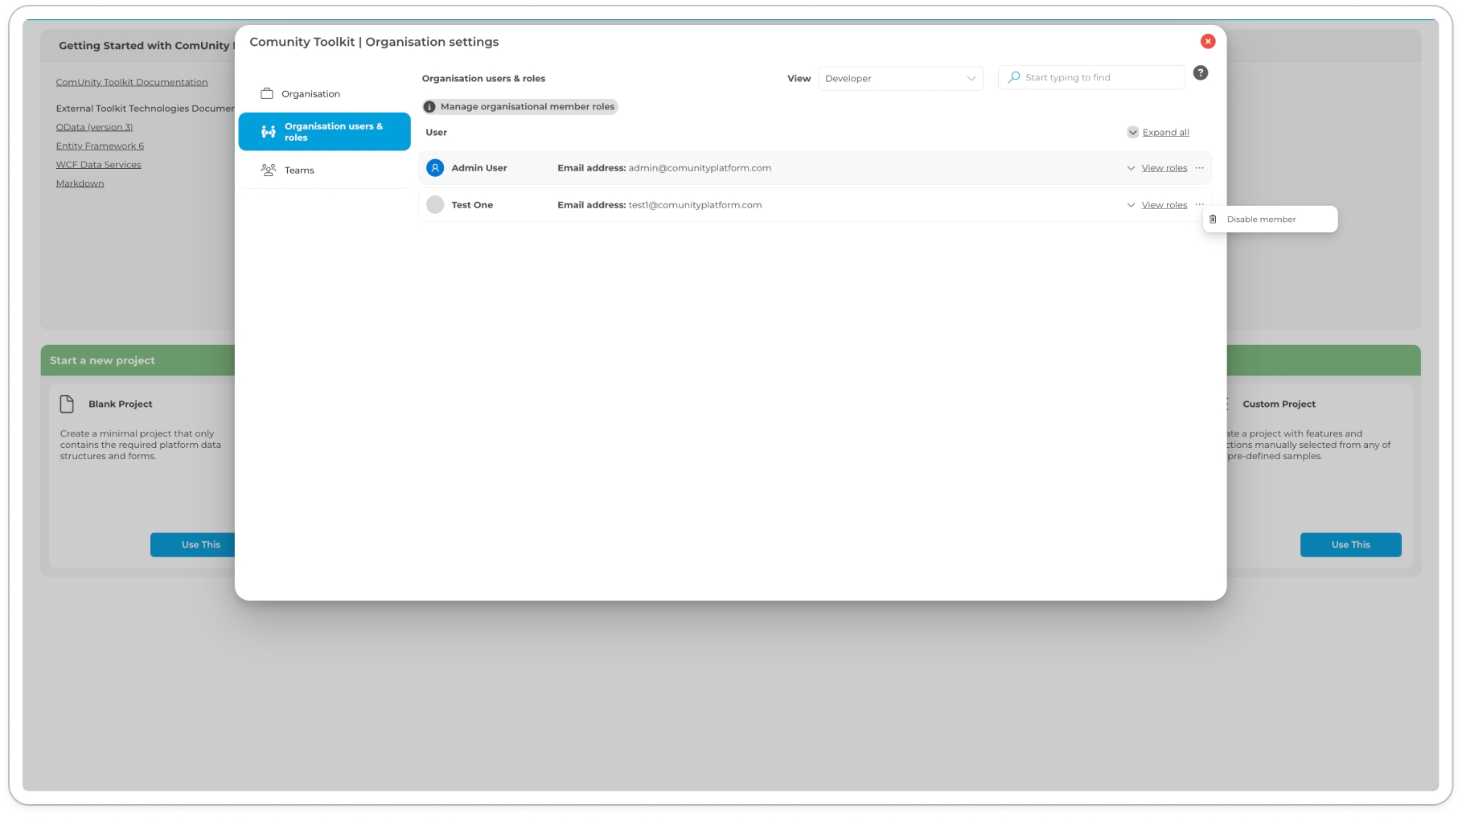Click the Test One avatar icon

click(435, 205)
